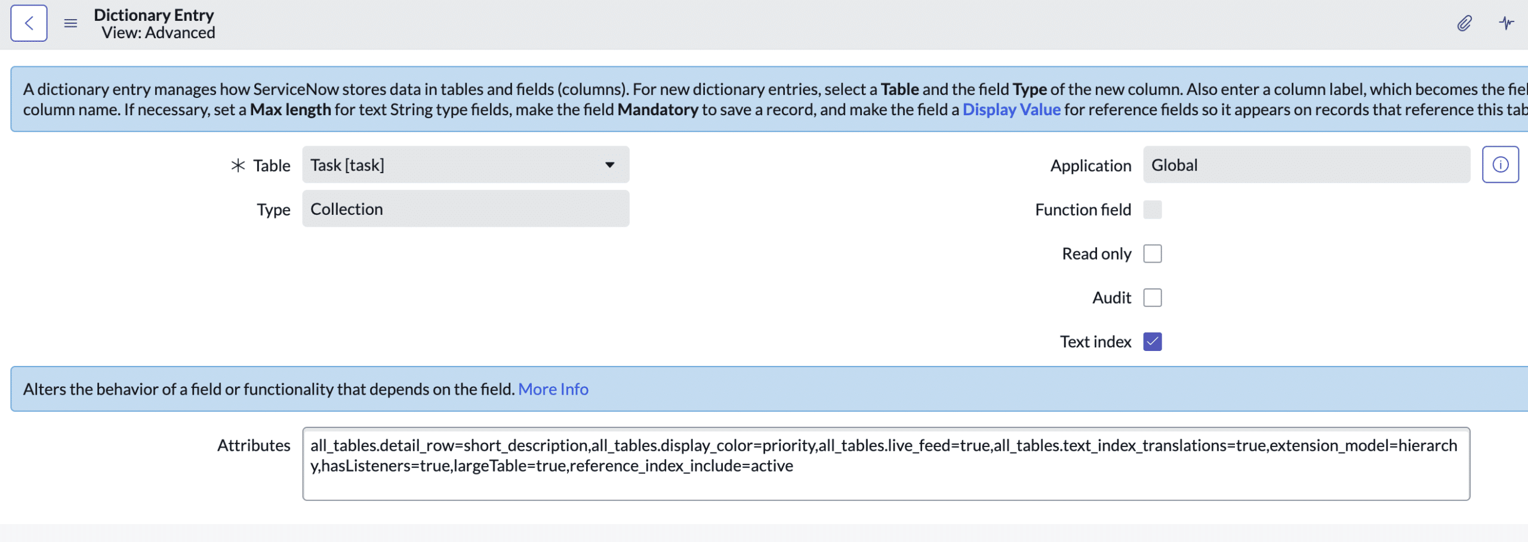Open the additional actions hamburger menu
1528x542 pixels.
70,23
